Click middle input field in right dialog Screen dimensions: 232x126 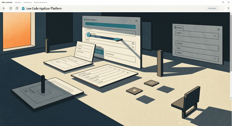click(x=197, y=46)
